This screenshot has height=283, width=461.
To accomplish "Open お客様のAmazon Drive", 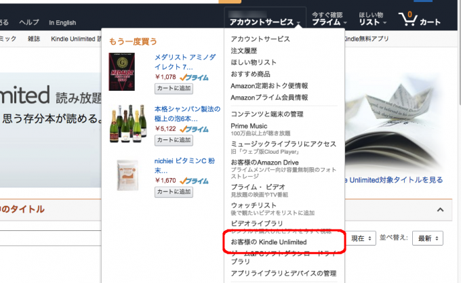I will coord(264,162).
